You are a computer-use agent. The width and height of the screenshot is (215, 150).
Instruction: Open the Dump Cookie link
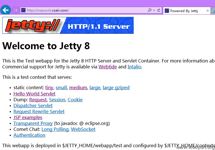click(75, 100)
